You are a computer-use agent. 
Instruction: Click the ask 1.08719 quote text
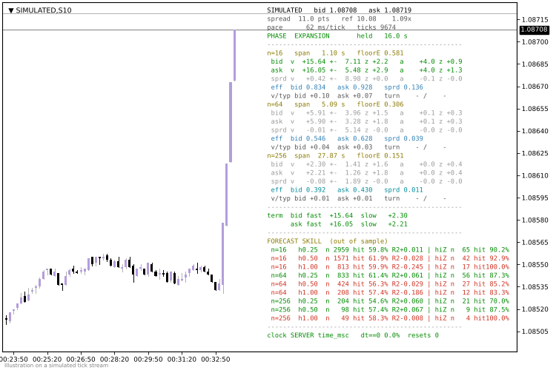390,10
